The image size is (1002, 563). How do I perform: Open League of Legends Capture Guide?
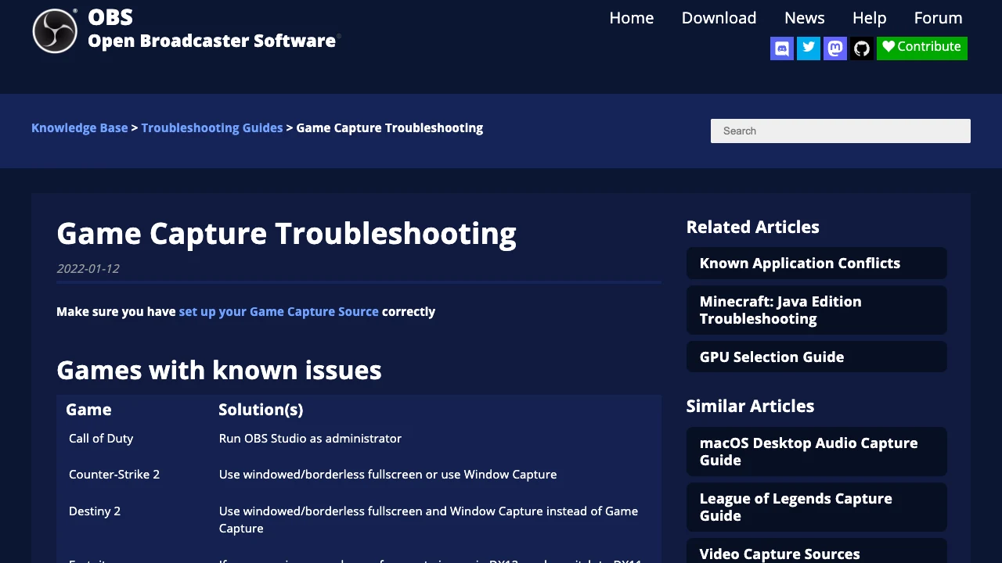(816, 507)
